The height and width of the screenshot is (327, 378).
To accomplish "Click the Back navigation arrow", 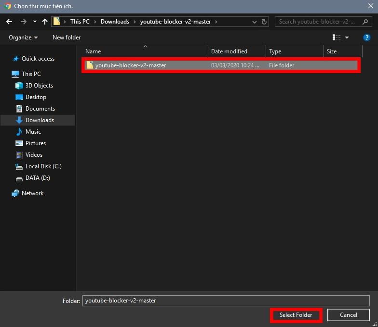I will pos(9,22).
